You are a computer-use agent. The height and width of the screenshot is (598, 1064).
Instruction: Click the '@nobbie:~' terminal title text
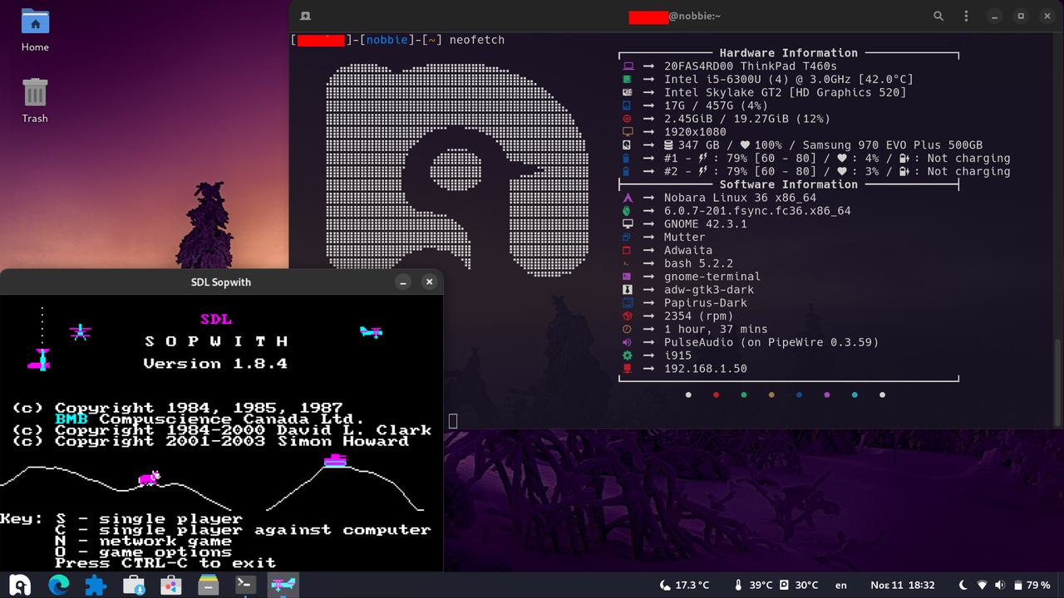tap(695, 16)
